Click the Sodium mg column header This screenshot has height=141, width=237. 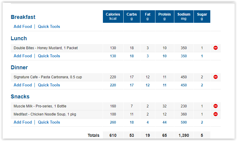click(x=184, y=16)
